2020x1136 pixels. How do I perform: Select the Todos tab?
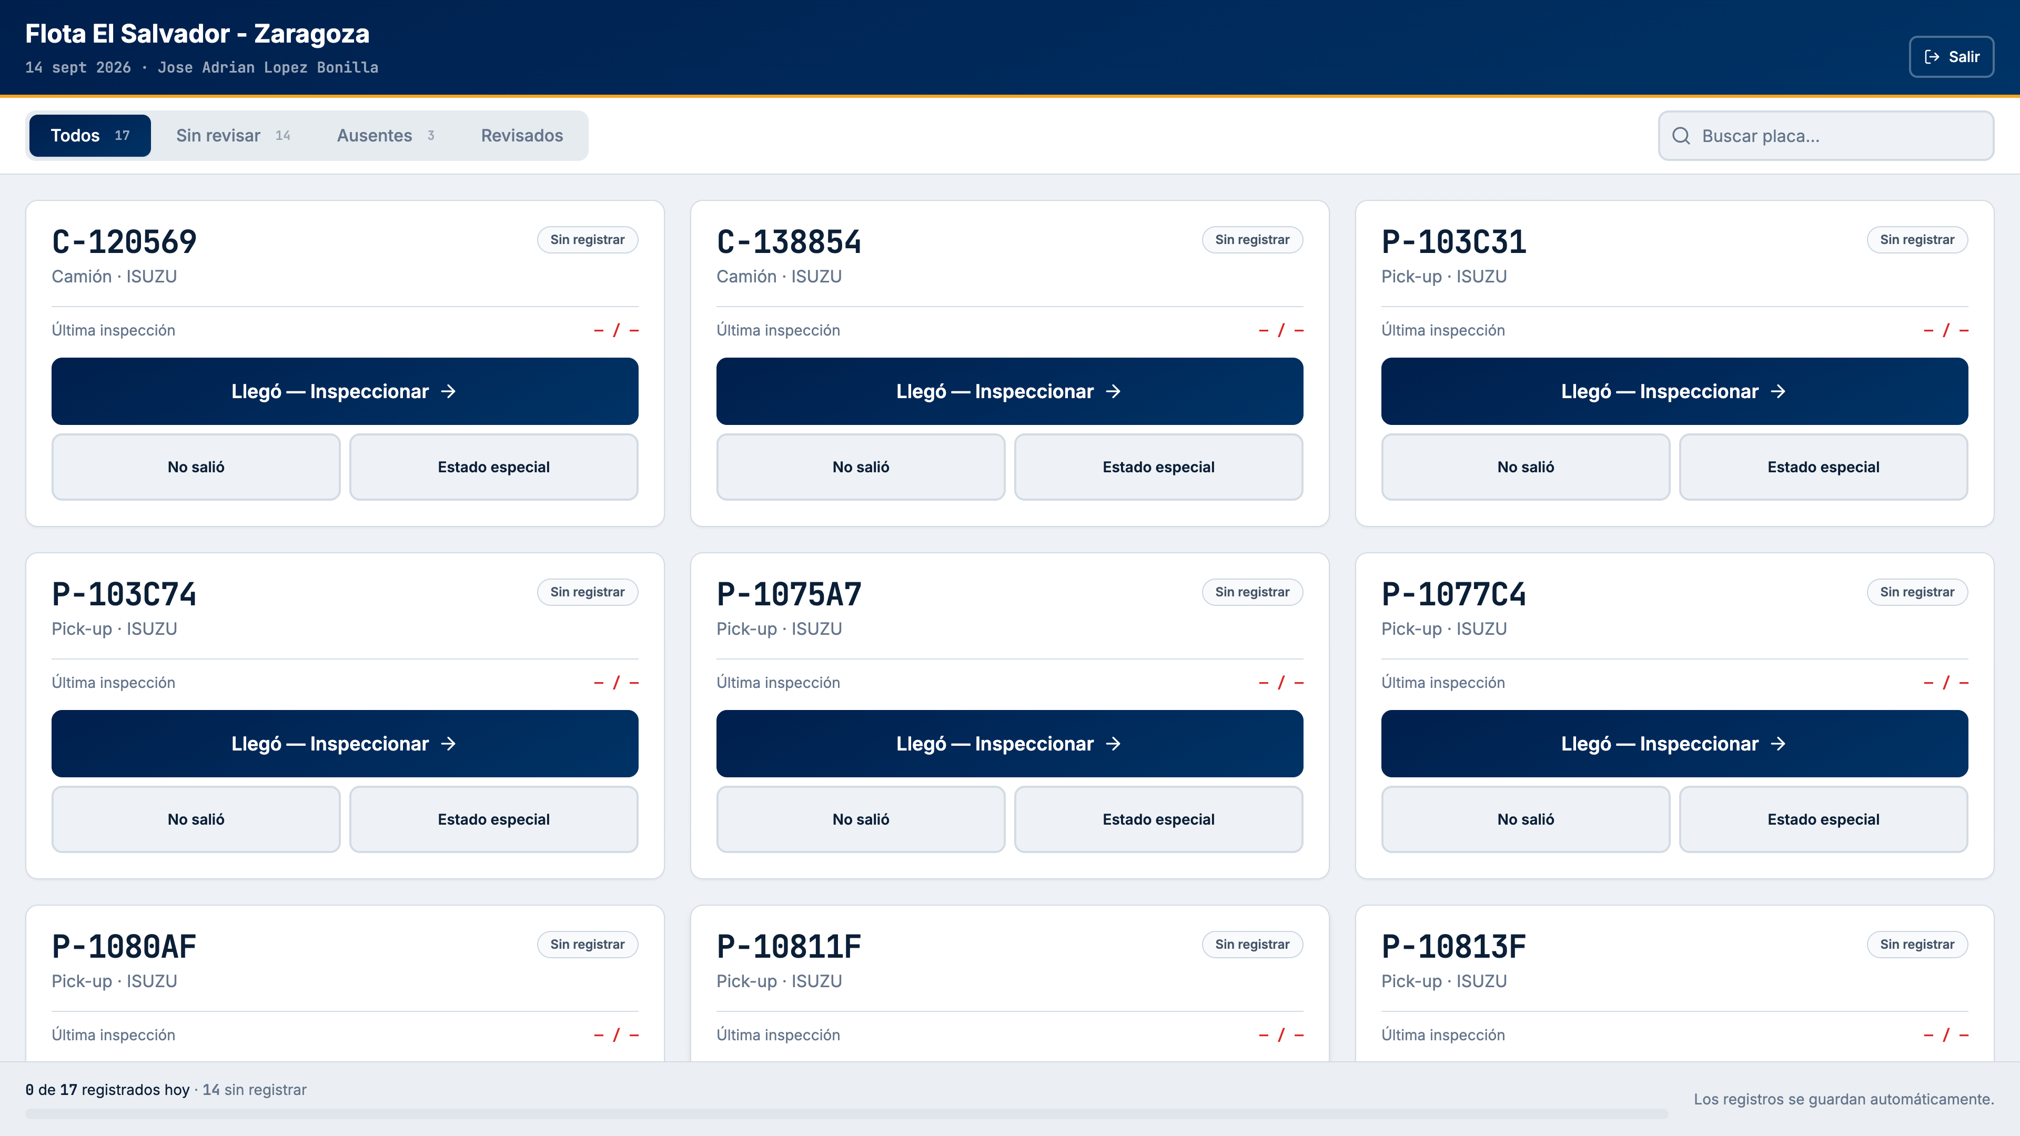pyautogui.click(x=90, y=136)
